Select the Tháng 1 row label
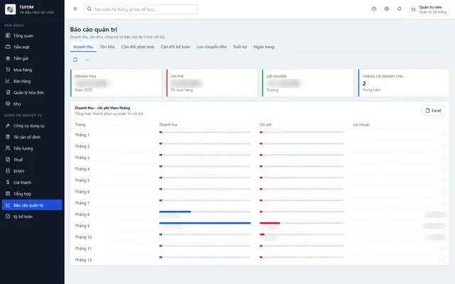 [82, 135]
